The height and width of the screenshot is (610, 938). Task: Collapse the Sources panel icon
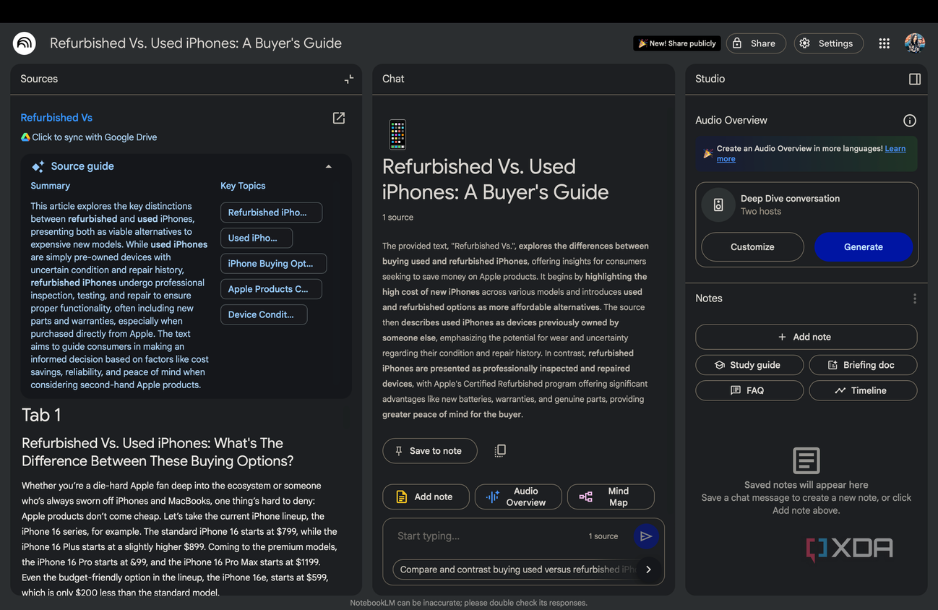[349, 79]
